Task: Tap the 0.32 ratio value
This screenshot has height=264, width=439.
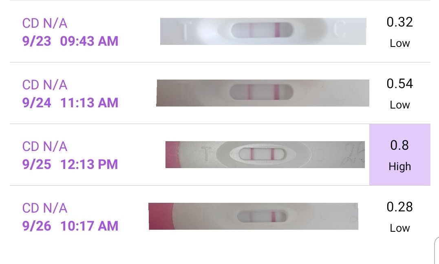Action: [x=399, y=22]
